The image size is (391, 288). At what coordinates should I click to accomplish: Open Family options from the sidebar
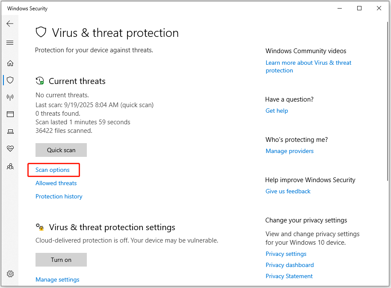tap(10, 166)
